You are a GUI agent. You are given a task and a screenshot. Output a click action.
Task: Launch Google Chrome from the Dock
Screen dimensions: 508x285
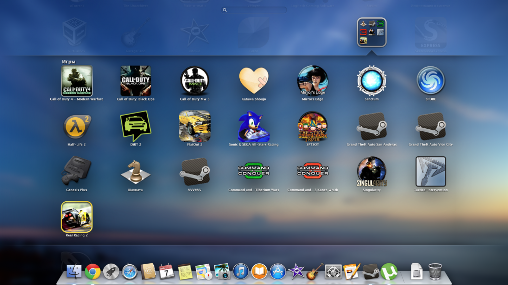click(x=92, y=272)
